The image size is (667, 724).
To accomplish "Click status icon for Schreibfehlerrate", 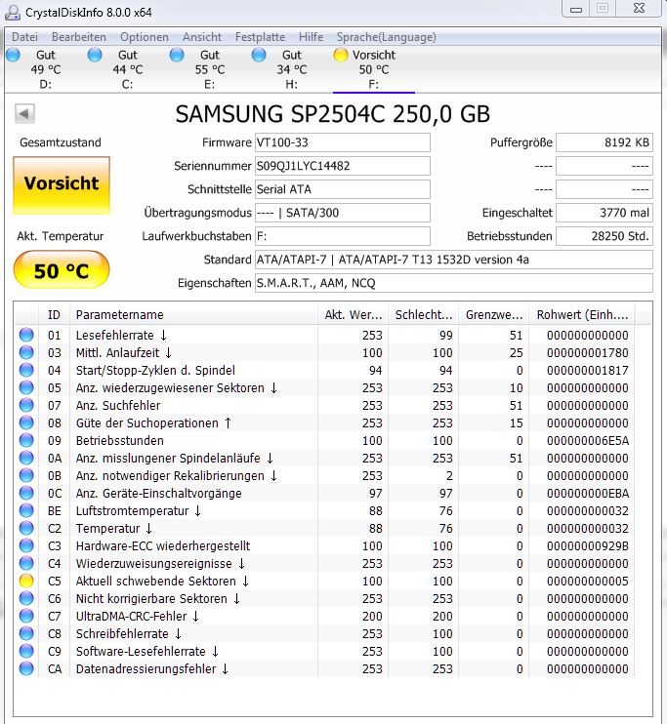I will 26,633.
